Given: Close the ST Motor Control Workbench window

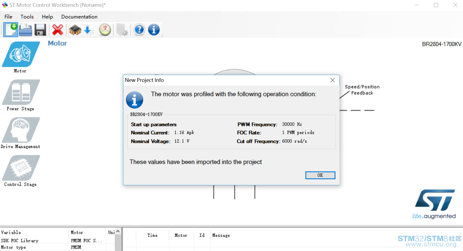Looking at the screenshot, I should pos(455,5).
